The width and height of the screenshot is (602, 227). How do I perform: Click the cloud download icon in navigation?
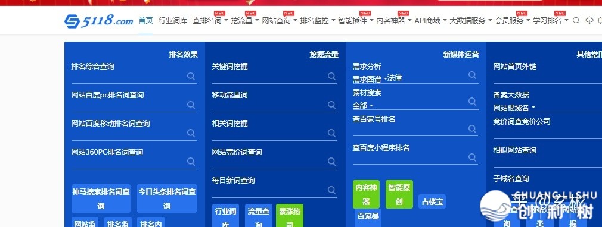tap(589, 21)
